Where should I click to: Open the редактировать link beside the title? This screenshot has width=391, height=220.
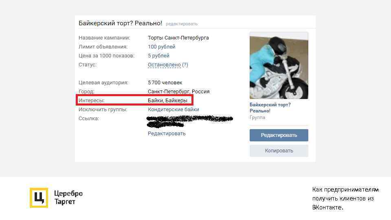182,24
